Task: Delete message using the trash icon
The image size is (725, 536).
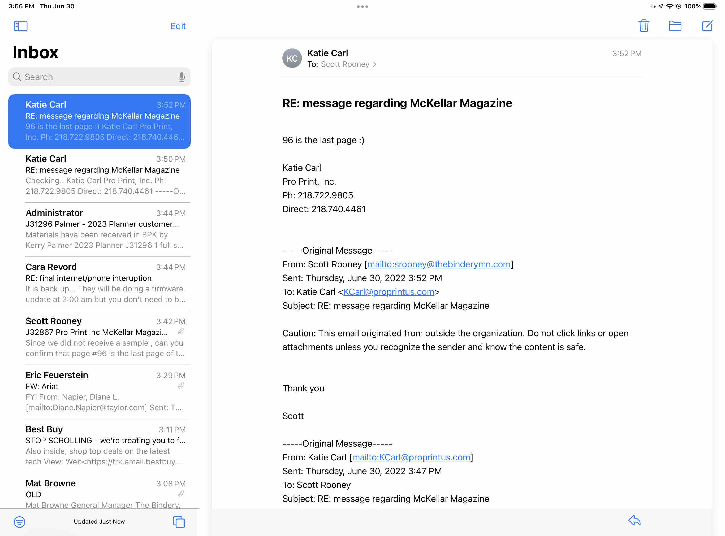Action: pos(644,26)
